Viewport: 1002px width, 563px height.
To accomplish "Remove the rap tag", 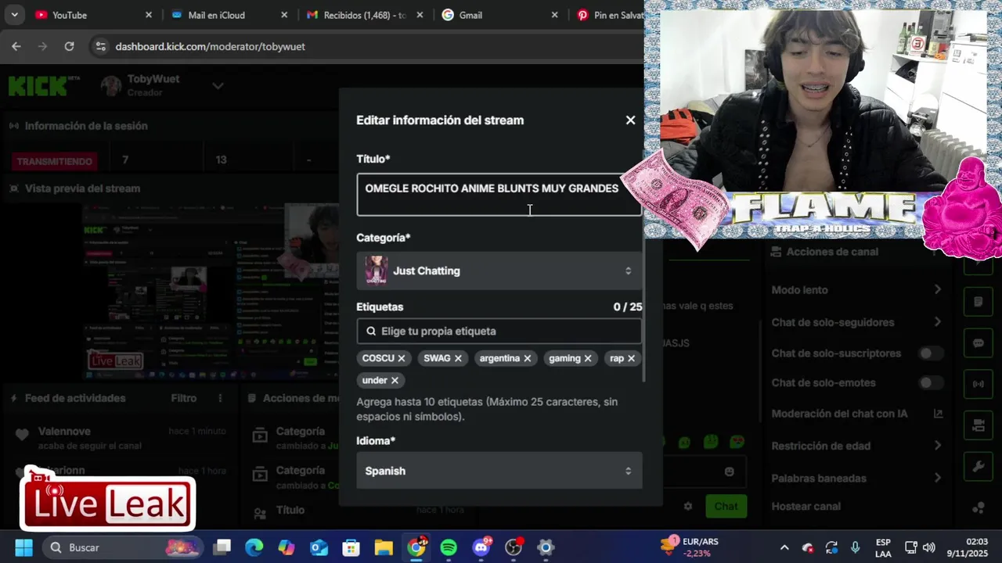I will [631, 358].
